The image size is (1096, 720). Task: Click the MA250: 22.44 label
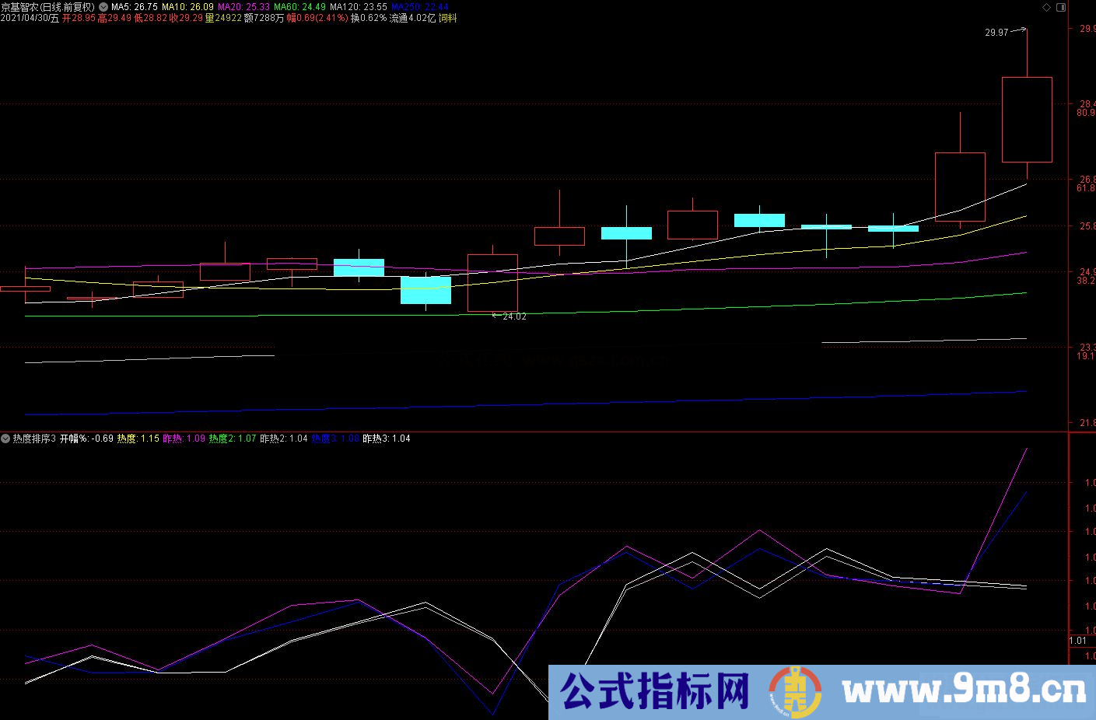419,7
